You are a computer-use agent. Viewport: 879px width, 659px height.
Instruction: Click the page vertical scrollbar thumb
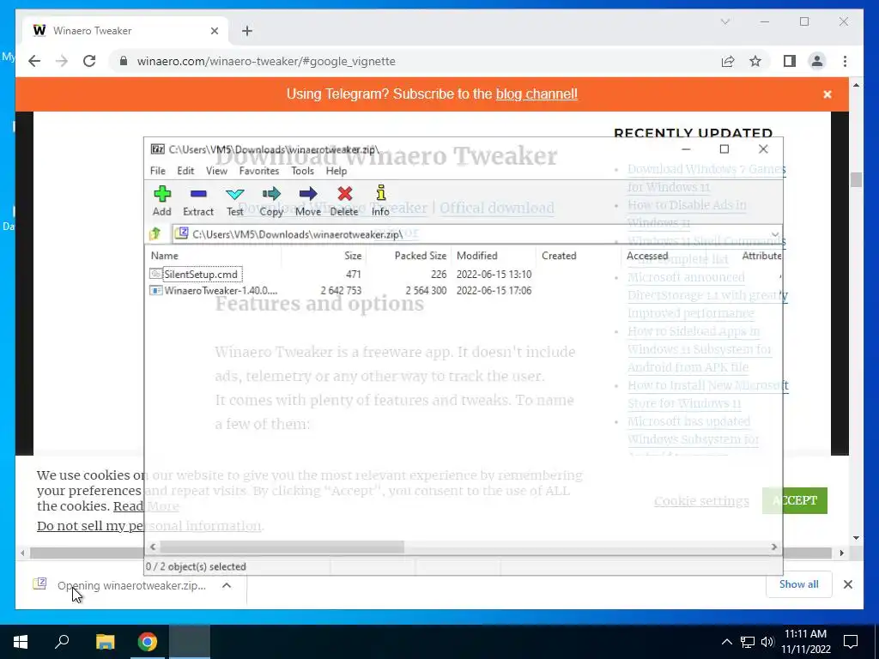coord(856,180)
